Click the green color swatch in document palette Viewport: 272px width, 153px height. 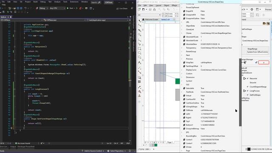(156, 145)
